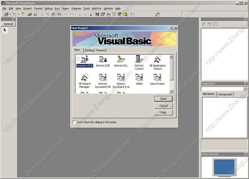Select the Data Project type
249x179 pixels.
click(157, 79)
